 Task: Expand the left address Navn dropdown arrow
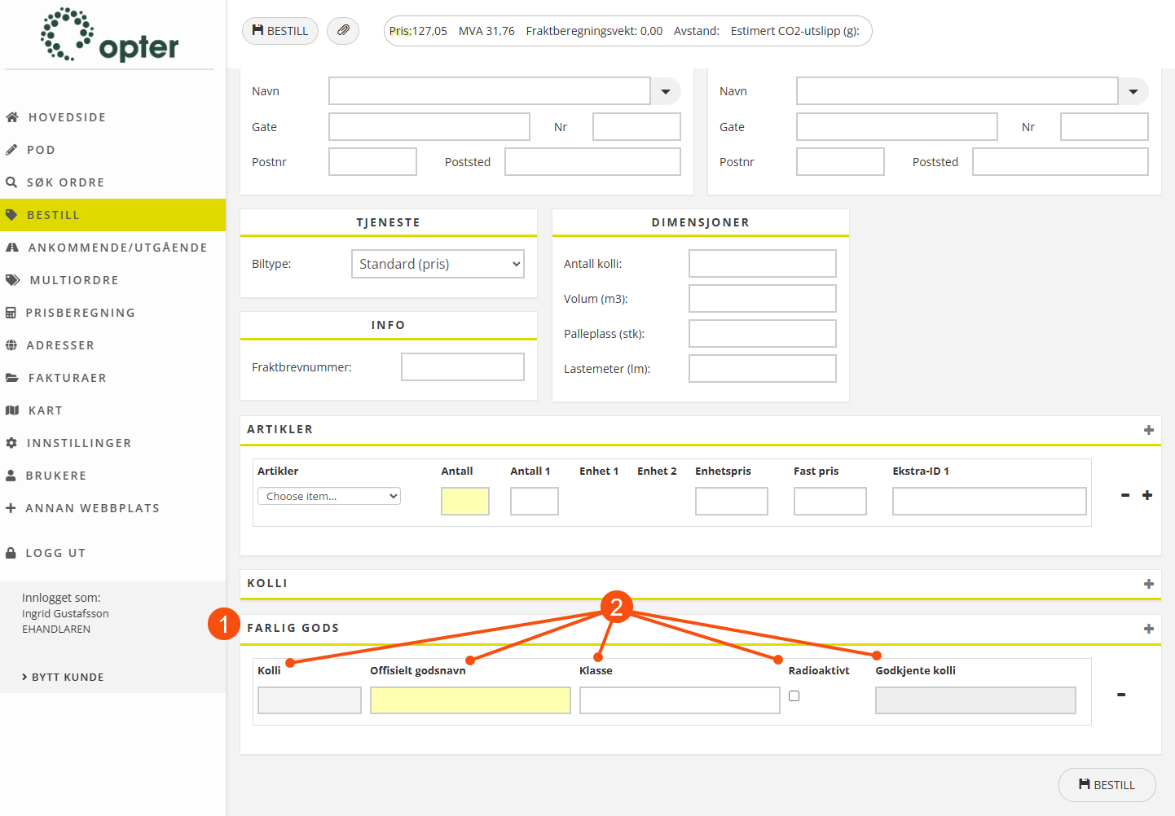[x=666, y=91]
